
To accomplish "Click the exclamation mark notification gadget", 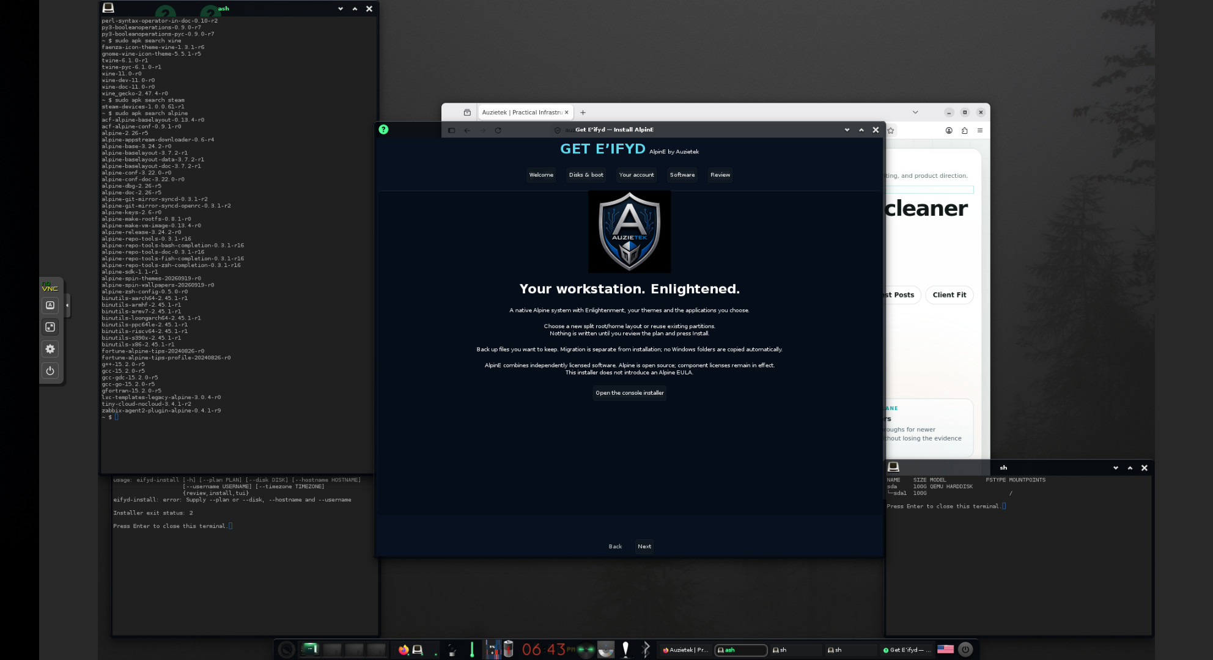I will pyautogui.click(x=625, y=650).
